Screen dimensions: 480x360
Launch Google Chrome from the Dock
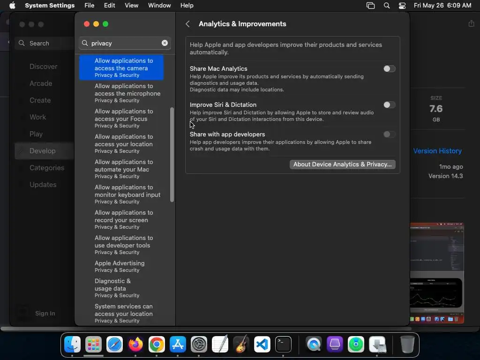click(x=157, y=345)
